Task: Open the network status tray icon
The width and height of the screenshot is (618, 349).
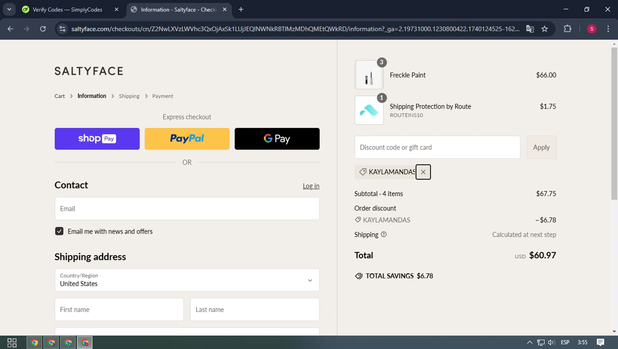Action: click(541, 342)
